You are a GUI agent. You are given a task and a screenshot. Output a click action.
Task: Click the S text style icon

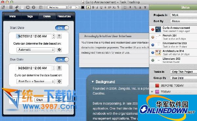coord(118,7)
